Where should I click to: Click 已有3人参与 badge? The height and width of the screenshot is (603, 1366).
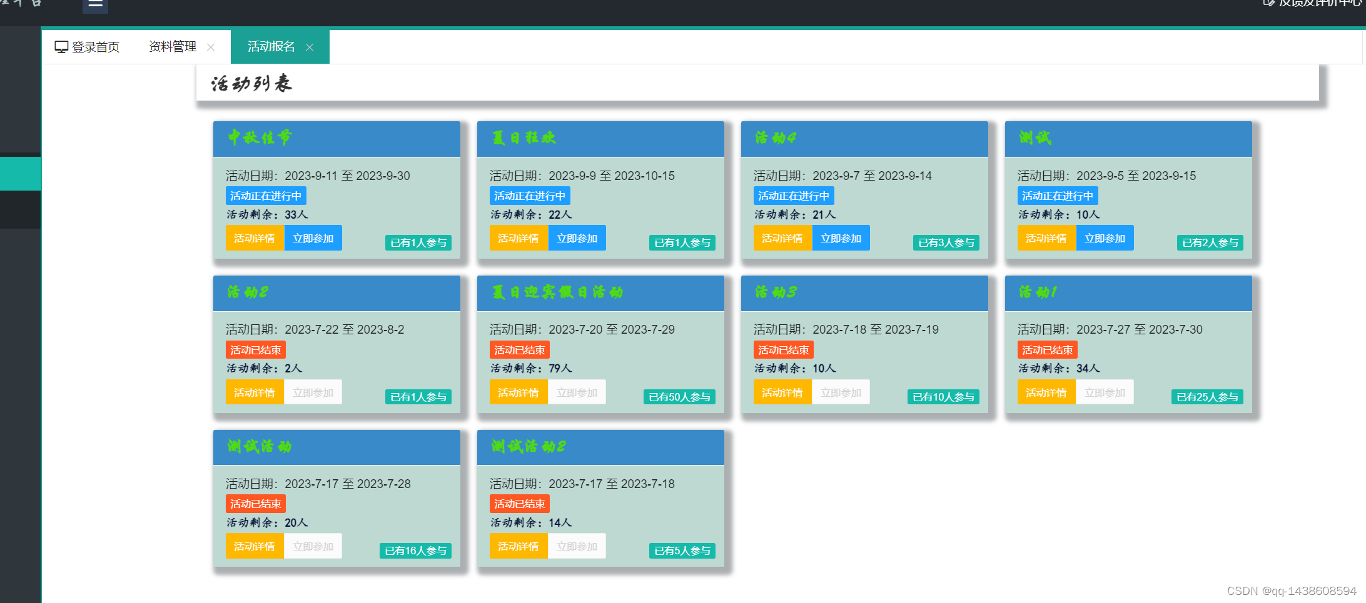click(946, 242)
